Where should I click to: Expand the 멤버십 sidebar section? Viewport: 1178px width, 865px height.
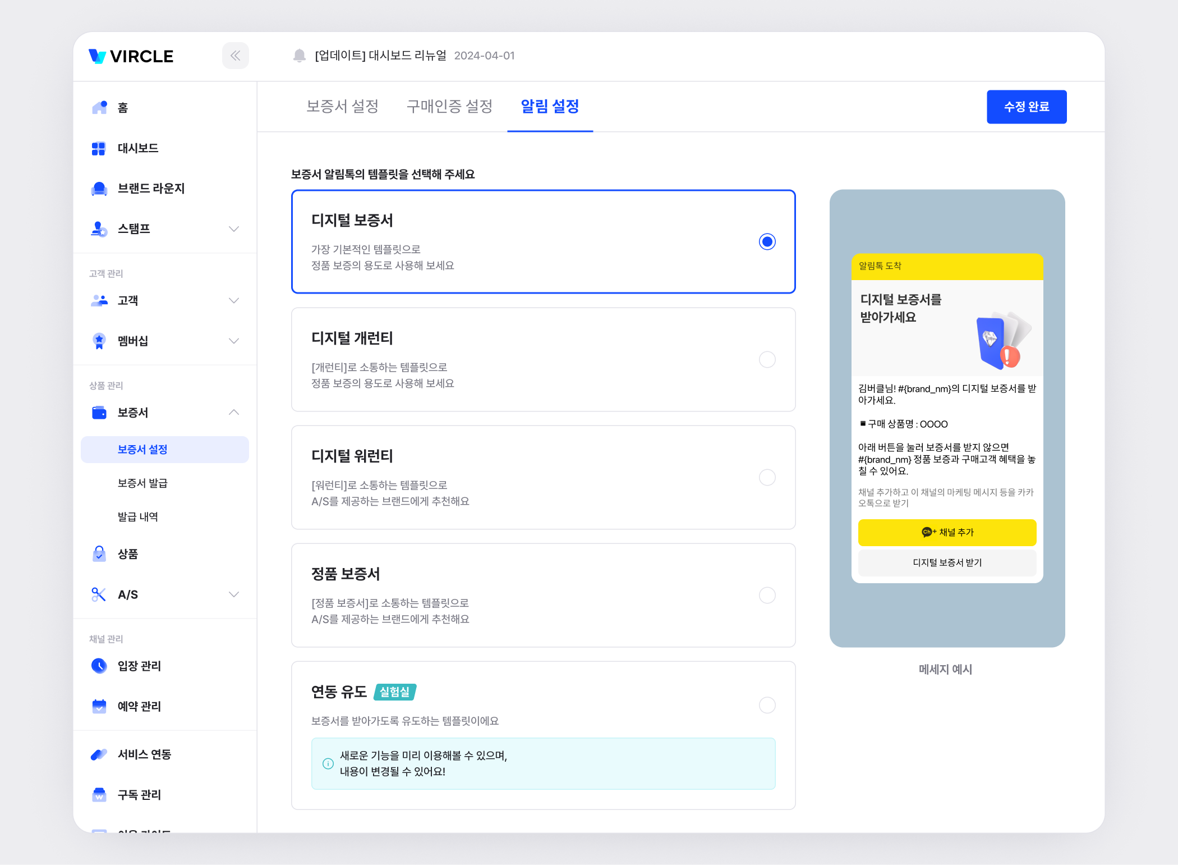click(234, 341)
